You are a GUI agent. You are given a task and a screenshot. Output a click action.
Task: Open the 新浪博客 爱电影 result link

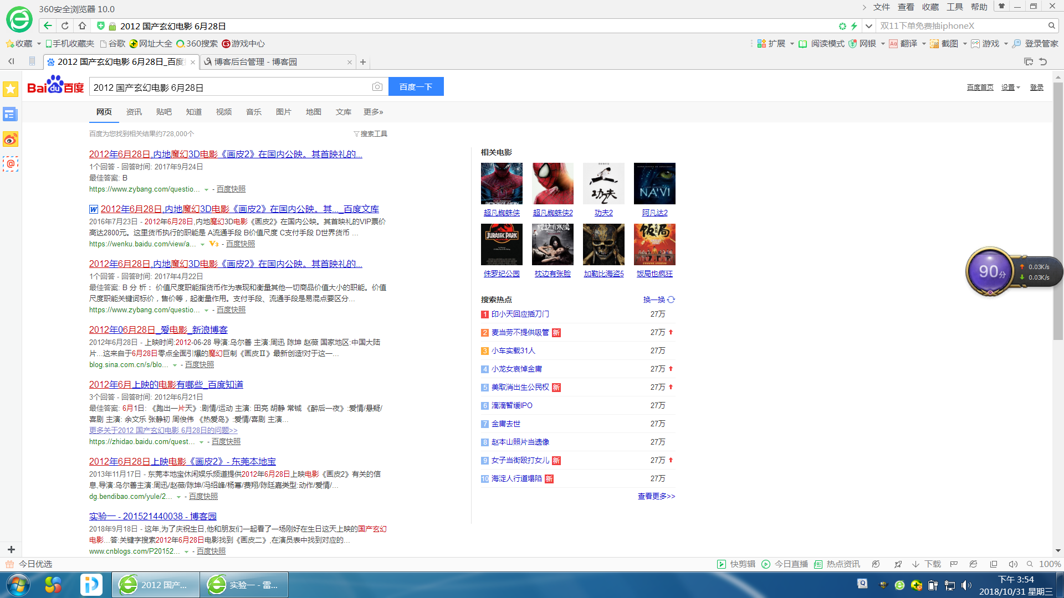point(158,330)
